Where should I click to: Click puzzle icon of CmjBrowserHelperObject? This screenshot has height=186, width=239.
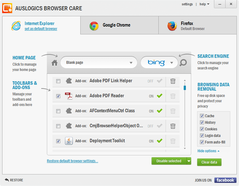[x=69, y=126]
